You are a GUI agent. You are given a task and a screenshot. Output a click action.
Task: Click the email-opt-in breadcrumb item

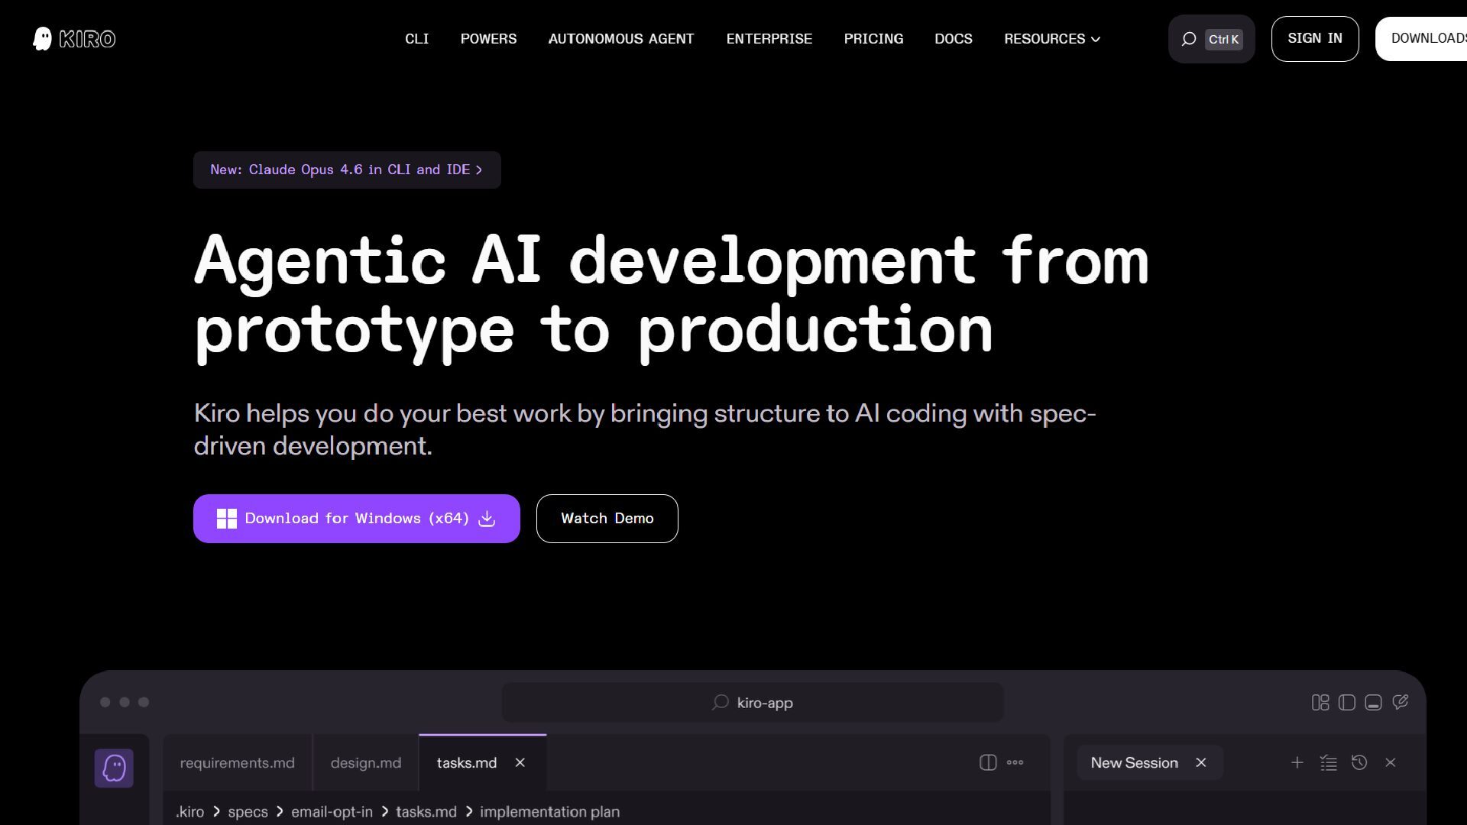point(332,812)
